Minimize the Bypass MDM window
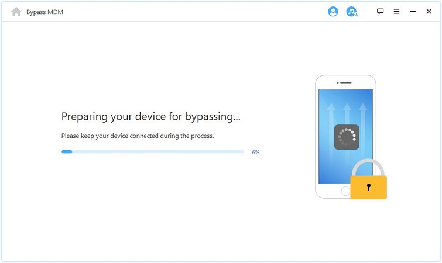The image size is (442, 263). pyautogui.click(x=413, y=11)
